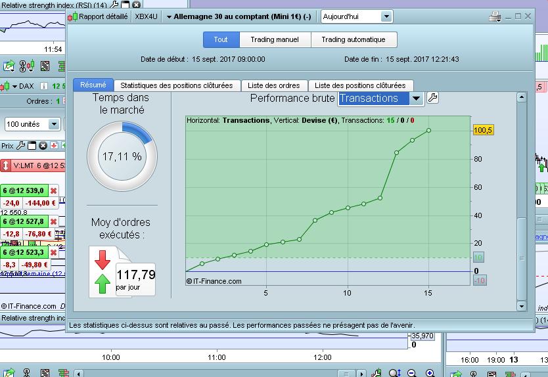
Task: Open the order list panel icon in the left toolbar
Action: point(45,66)
